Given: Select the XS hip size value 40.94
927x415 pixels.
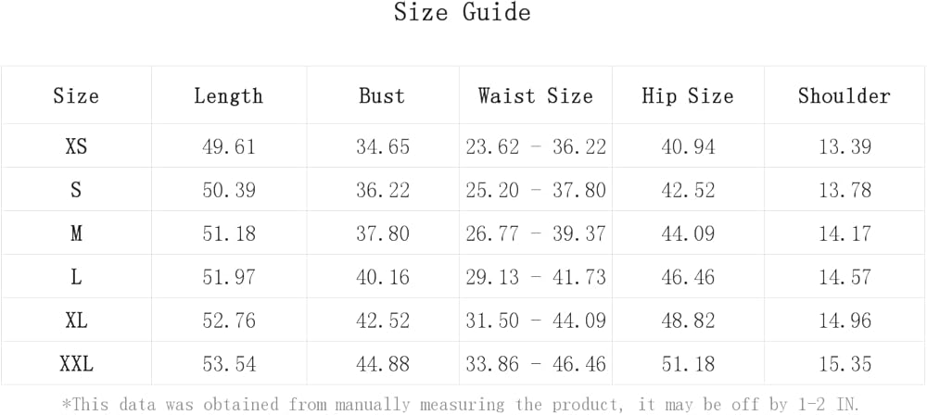Looking at the screenshot, I should point(687,146).
